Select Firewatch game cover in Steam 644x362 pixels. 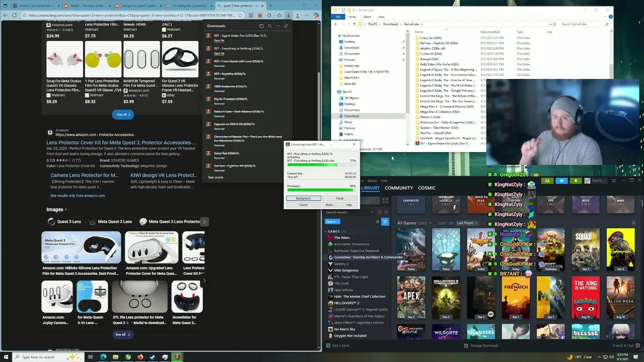(x=516, y=298)
